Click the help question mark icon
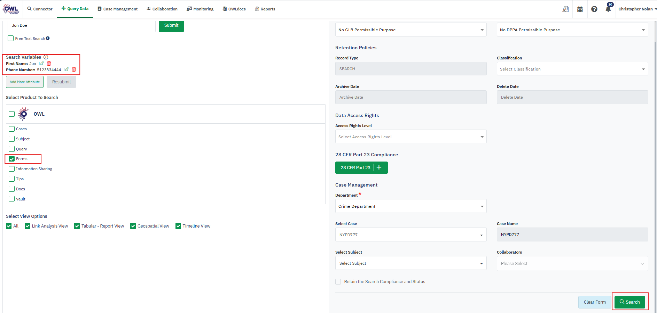 594,9
